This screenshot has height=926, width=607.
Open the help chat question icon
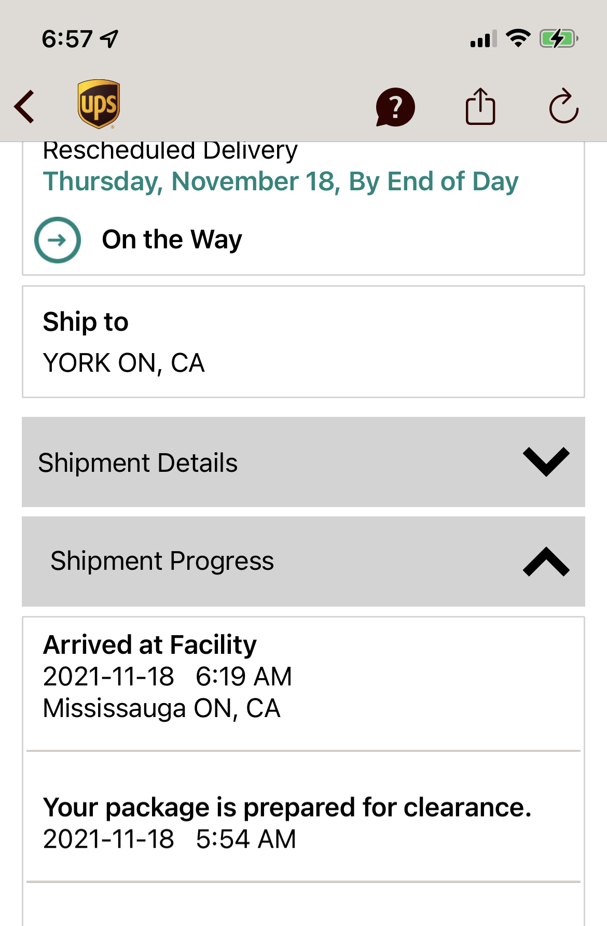point(395,107)
